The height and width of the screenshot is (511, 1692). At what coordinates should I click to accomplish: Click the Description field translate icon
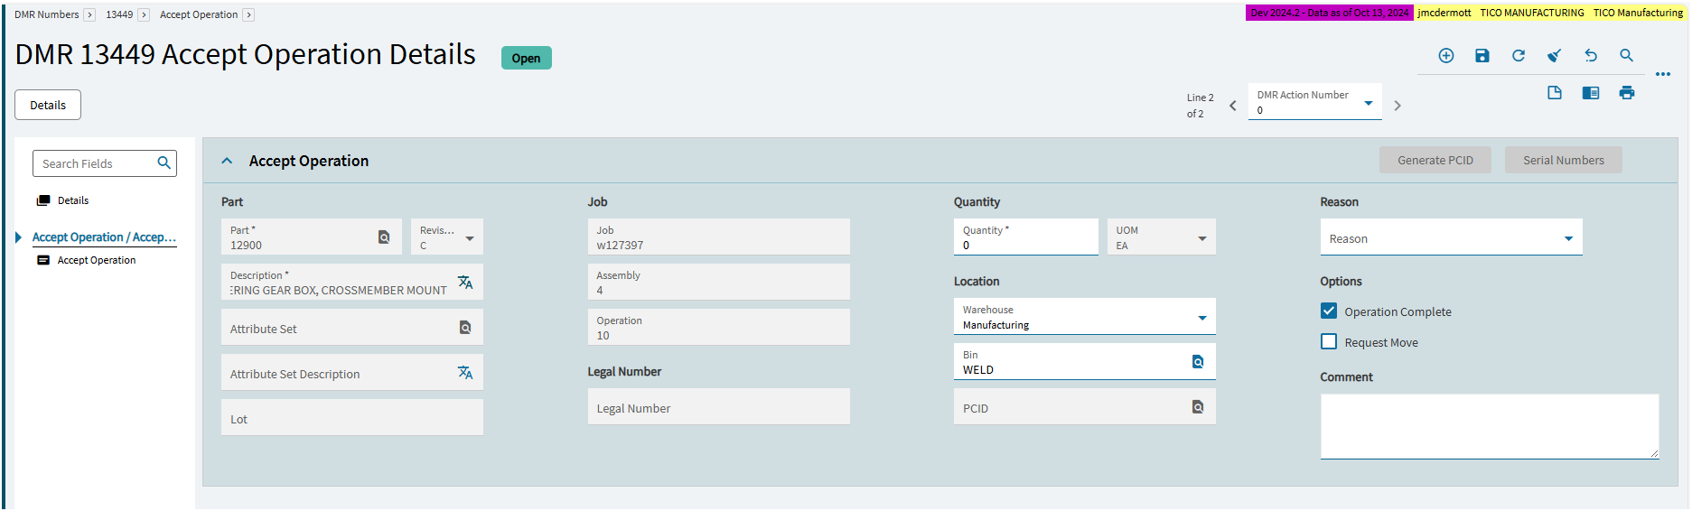(465, 283)
